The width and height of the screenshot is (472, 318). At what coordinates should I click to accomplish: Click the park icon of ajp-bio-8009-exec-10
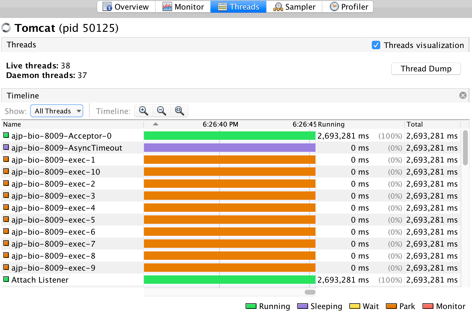point(6,171)
